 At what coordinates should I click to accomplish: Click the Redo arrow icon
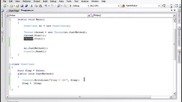click(x=52, y=6)
